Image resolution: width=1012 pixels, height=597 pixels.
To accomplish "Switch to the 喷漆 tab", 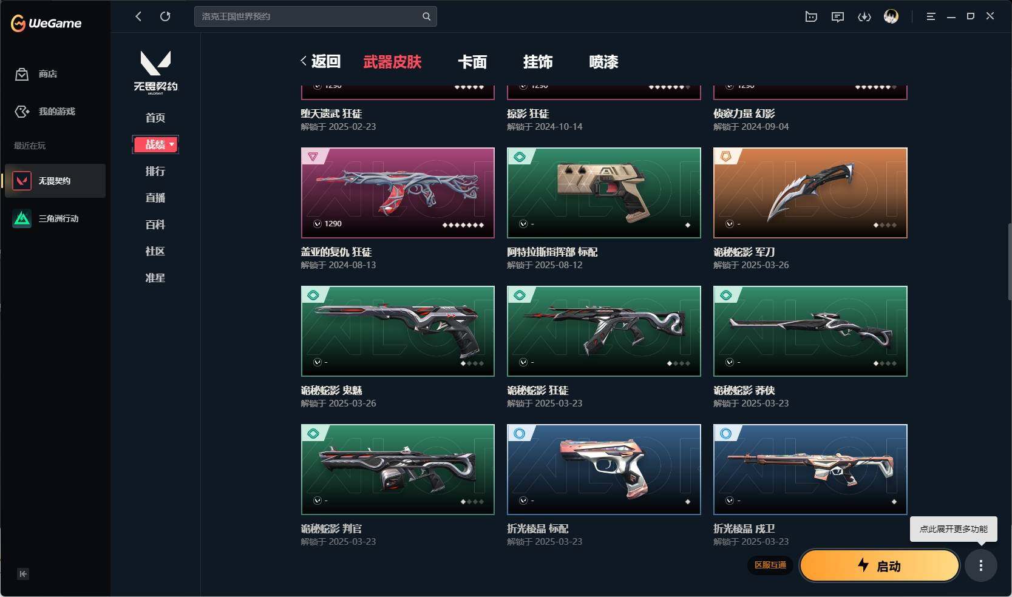I will click(603, 62).
